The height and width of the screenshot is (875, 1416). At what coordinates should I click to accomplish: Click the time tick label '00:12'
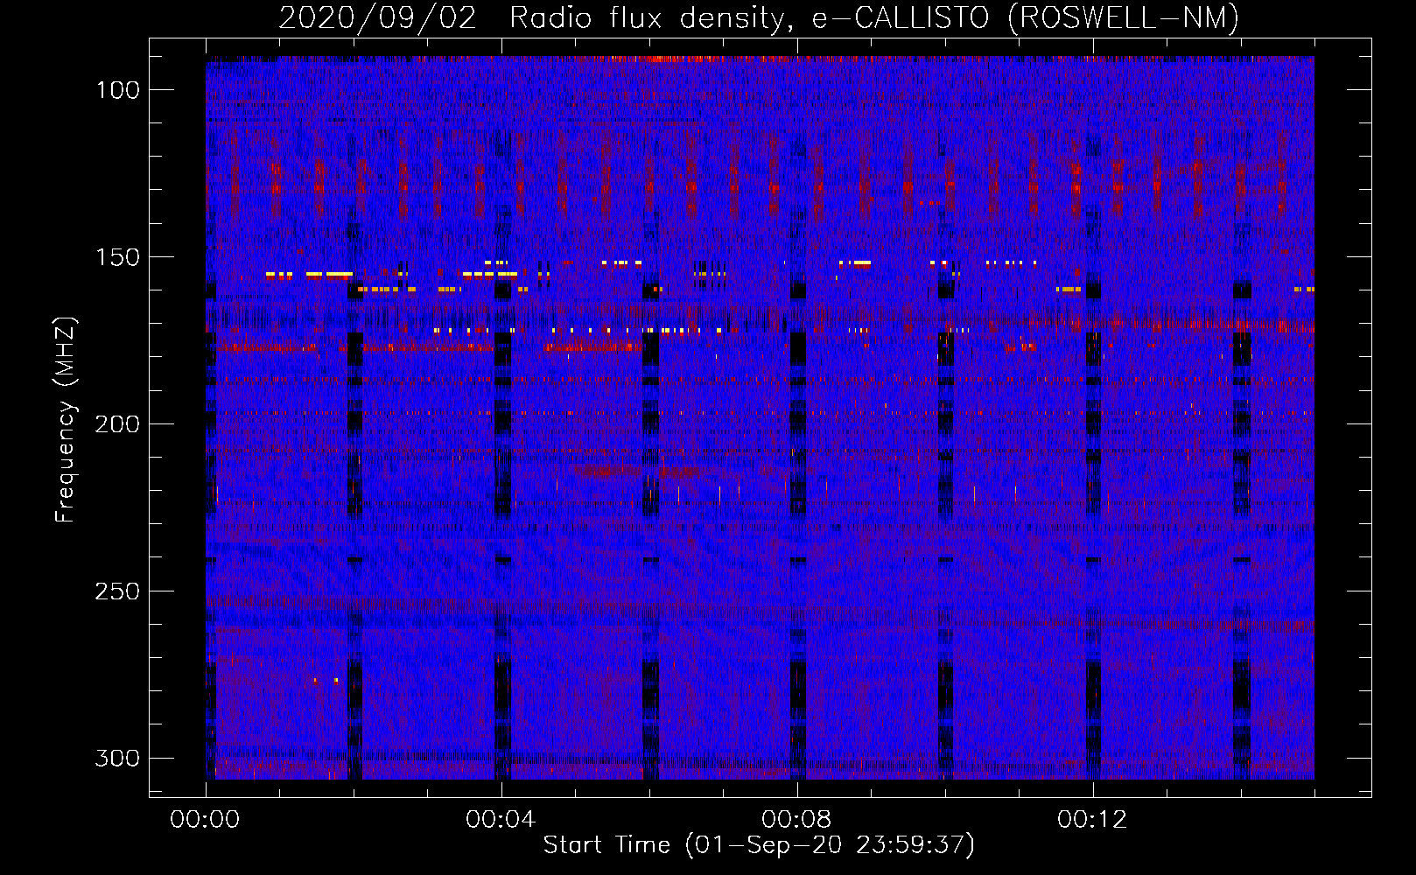click(x=1092, y=820)
